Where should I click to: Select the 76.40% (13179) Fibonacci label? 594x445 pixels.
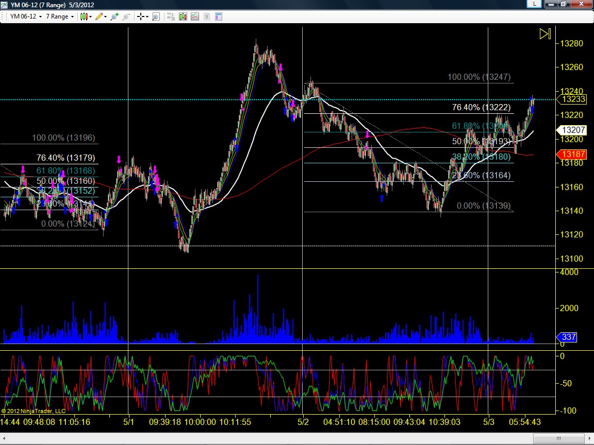(66, 158)
